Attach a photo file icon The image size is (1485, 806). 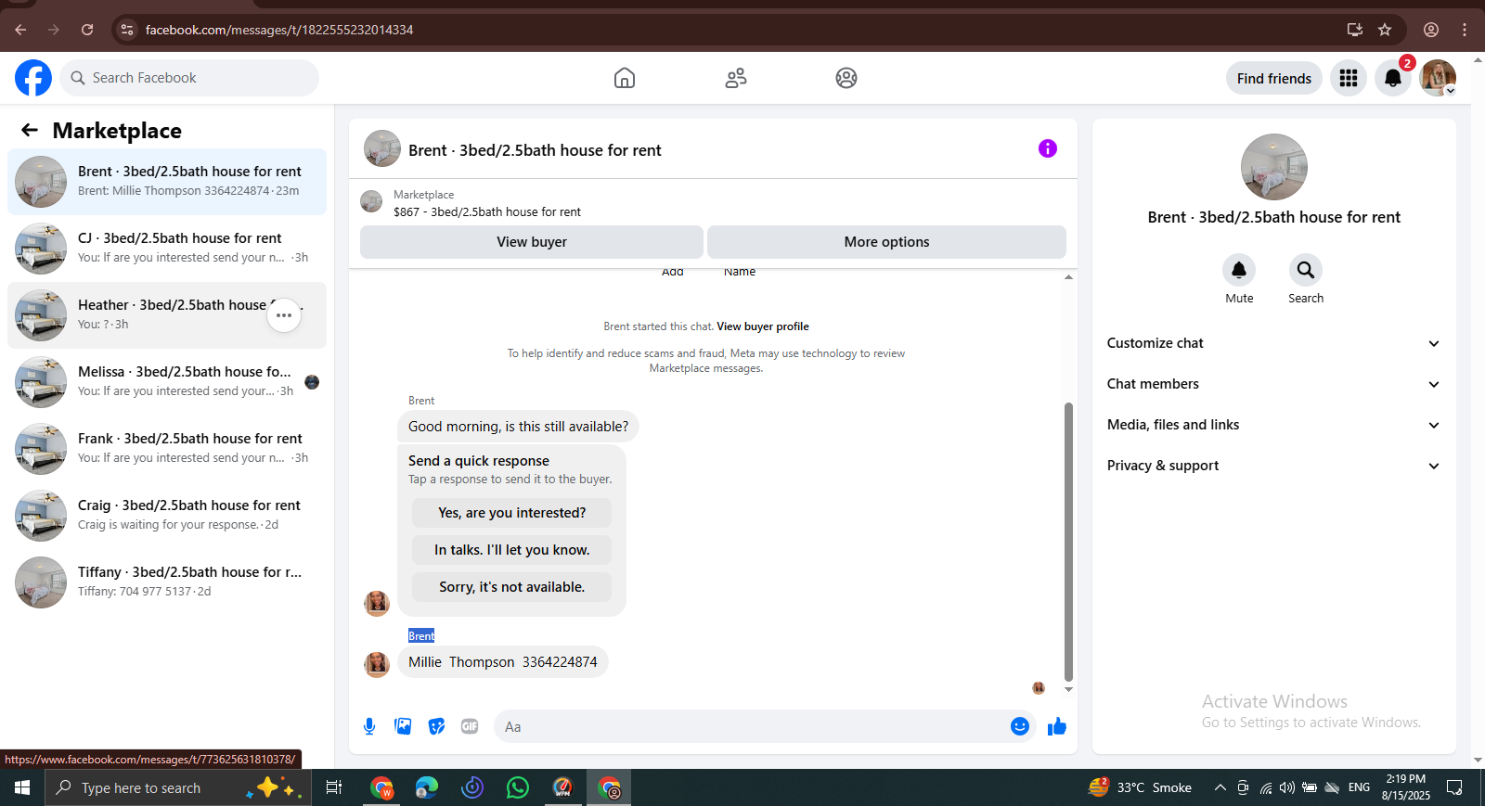403,726
